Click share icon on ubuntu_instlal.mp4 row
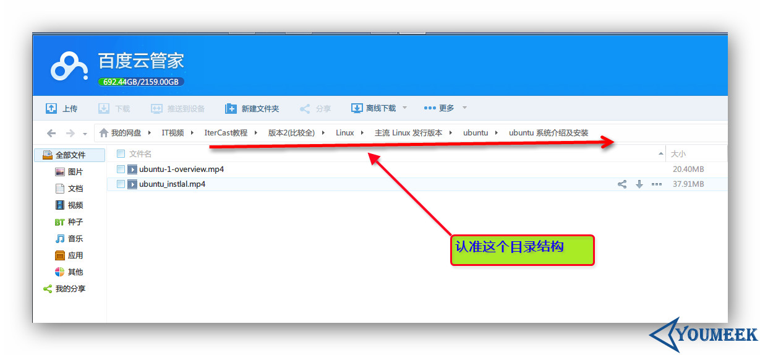Screen dimensions: 760x355 click(x=622, y=184)
